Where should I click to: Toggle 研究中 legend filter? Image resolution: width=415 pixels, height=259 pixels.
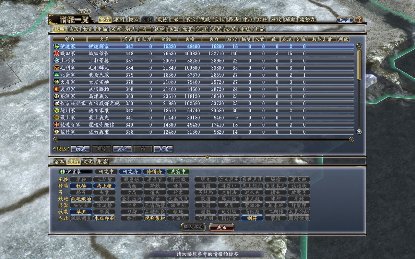pos(106,172)
